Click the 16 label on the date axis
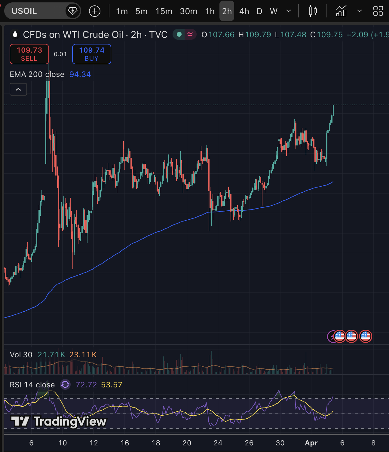This screenshot has width=389, height=452. point(125,443)
